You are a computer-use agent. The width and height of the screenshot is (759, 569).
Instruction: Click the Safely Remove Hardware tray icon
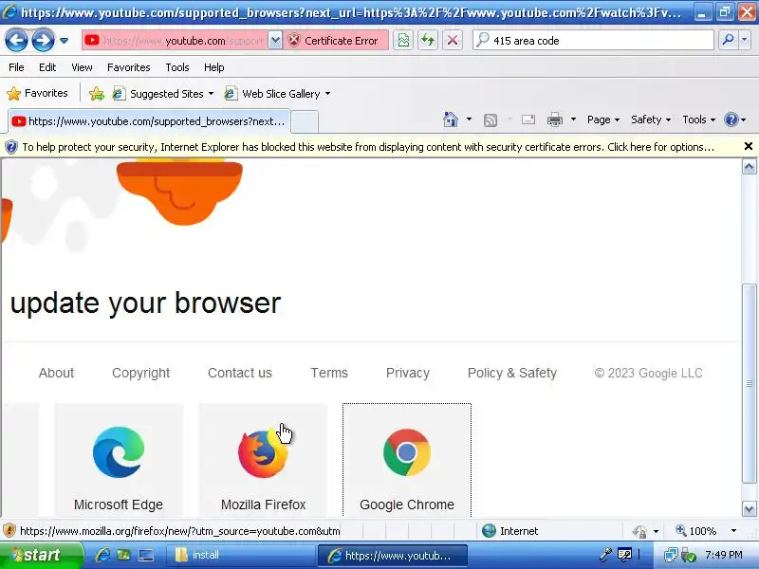pos(688,555)
